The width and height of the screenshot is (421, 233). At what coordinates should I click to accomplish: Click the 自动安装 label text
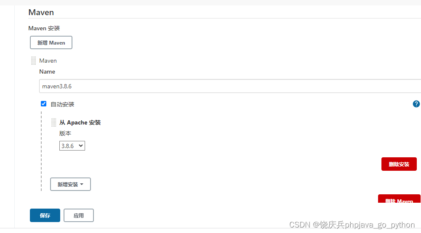(x=62, y=104)
